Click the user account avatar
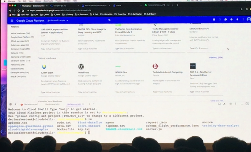The width and height of the screenshot is (251, 152). [x=248, y=19]
